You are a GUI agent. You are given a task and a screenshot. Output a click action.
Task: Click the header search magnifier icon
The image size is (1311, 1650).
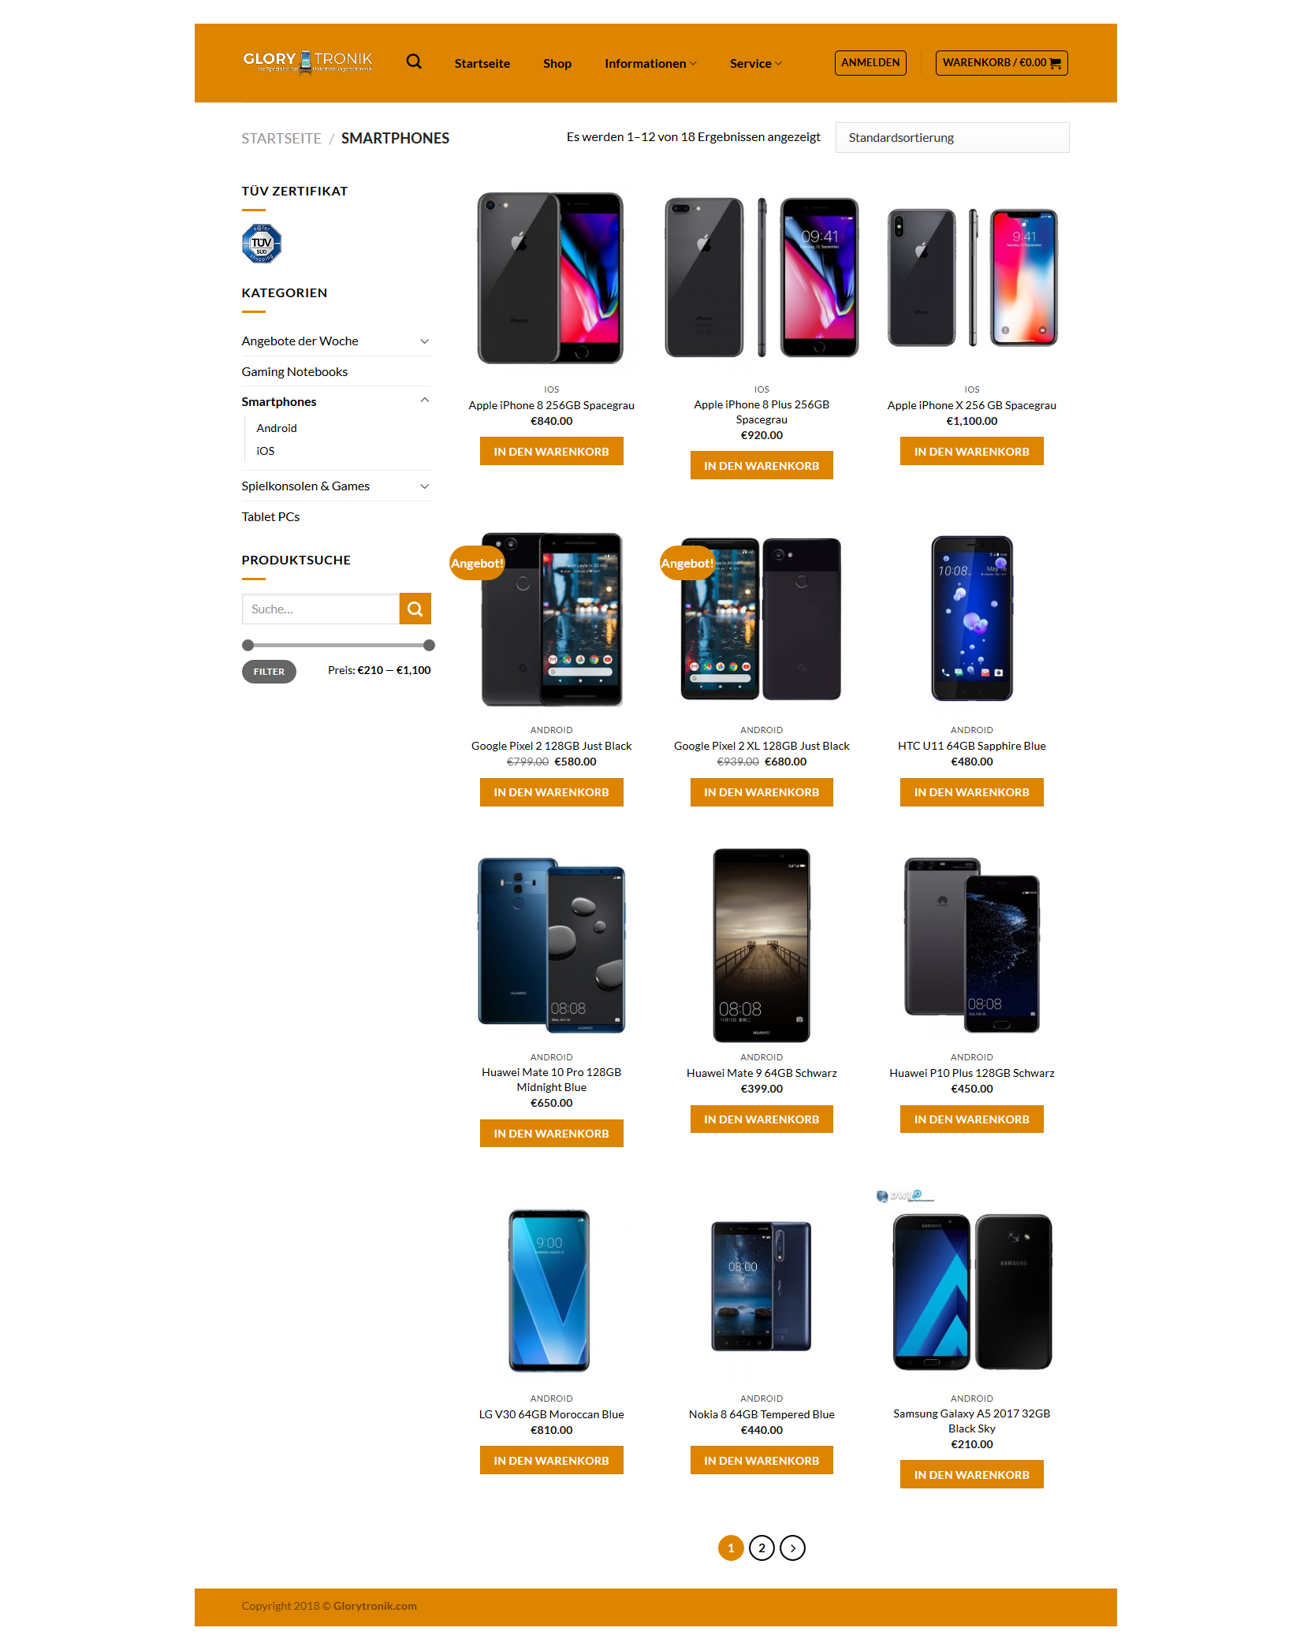click(x=414, y=61)
